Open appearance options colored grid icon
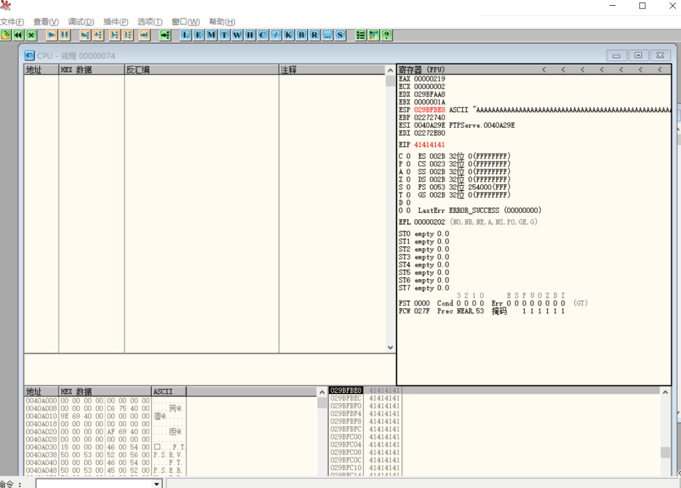The height and width of the screenshot is (488, 681). (x=373, y=35)
